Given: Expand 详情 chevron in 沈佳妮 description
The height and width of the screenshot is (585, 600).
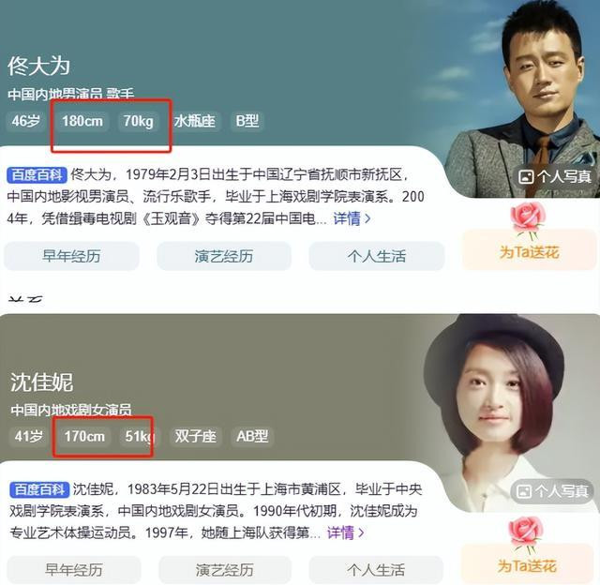Looking at the screenshot, I should coord(361,532).
